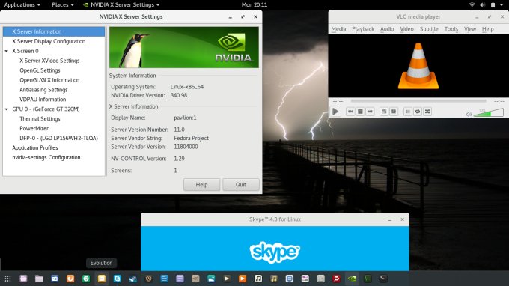Open VLC Help menu
509x286 pixels.
pyautogui.click(x=487, y=29)
